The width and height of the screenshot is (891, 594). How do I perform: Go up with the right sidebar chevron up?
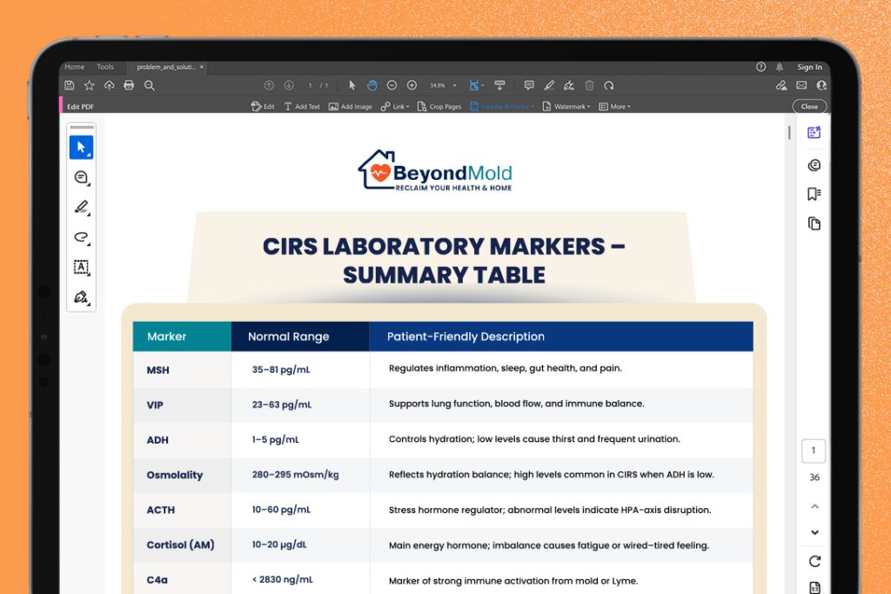pos(814,506)
